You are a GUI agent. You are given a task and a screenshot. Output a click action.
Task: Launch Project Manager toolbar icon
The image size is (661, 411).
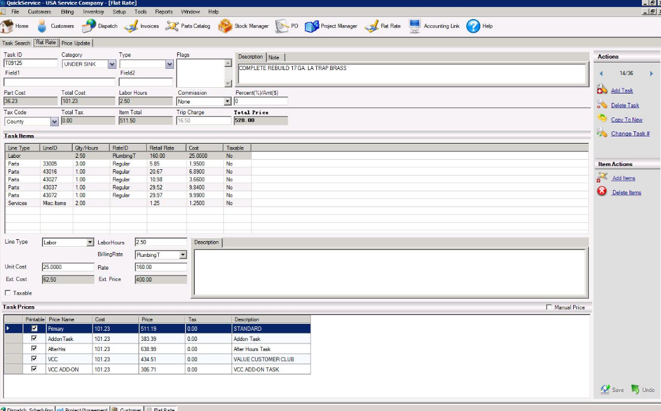tap(311, 26)
